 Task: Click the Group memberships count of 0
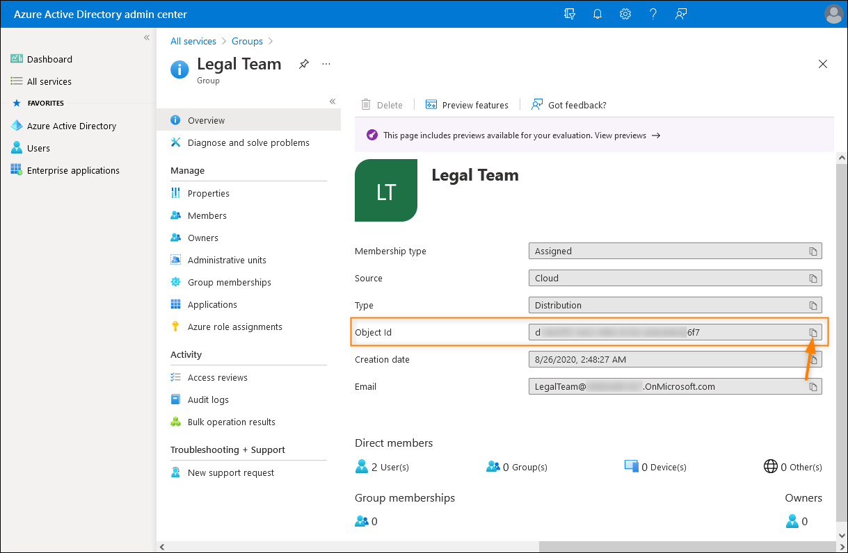(x=366, y=521)
